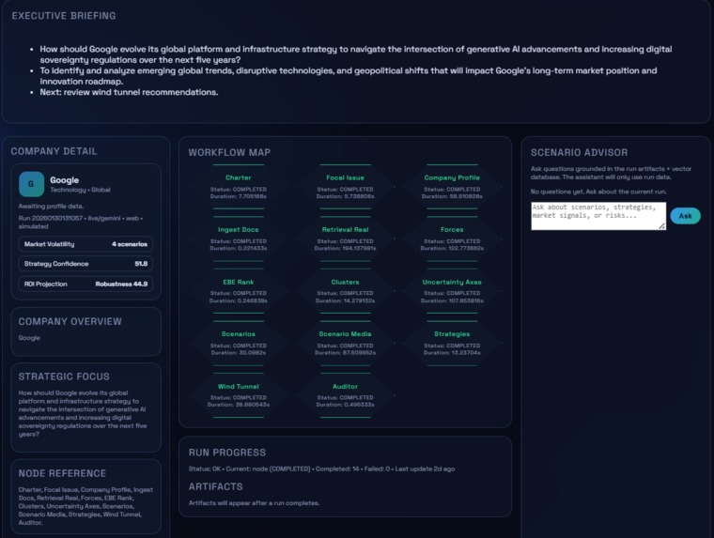
Task: Click Google text under Company Overview
Action: 29,338
